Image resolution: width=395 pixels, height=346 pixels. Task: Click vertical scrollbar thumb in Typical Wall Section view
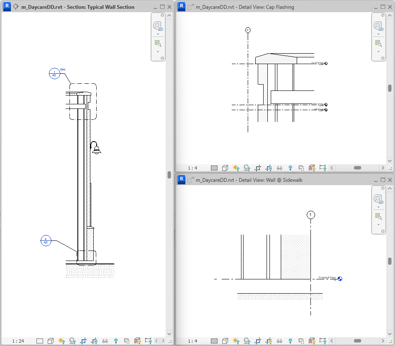tap(169, 175)
